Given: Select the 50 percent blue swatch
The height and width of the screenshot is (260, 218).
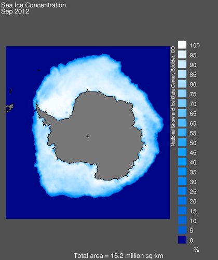Looking at the screenshot, I should pos(182,142).
